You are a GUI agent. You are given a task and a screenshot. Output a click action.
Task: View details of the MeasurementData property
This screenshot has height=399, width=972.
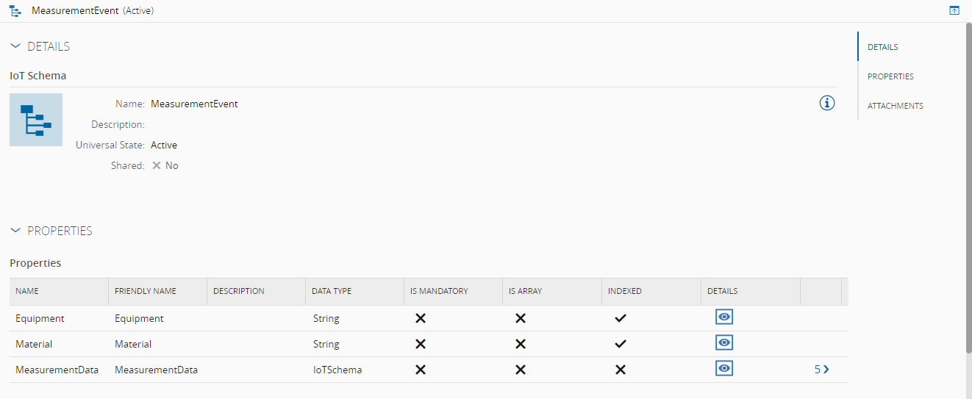point(724,369)
